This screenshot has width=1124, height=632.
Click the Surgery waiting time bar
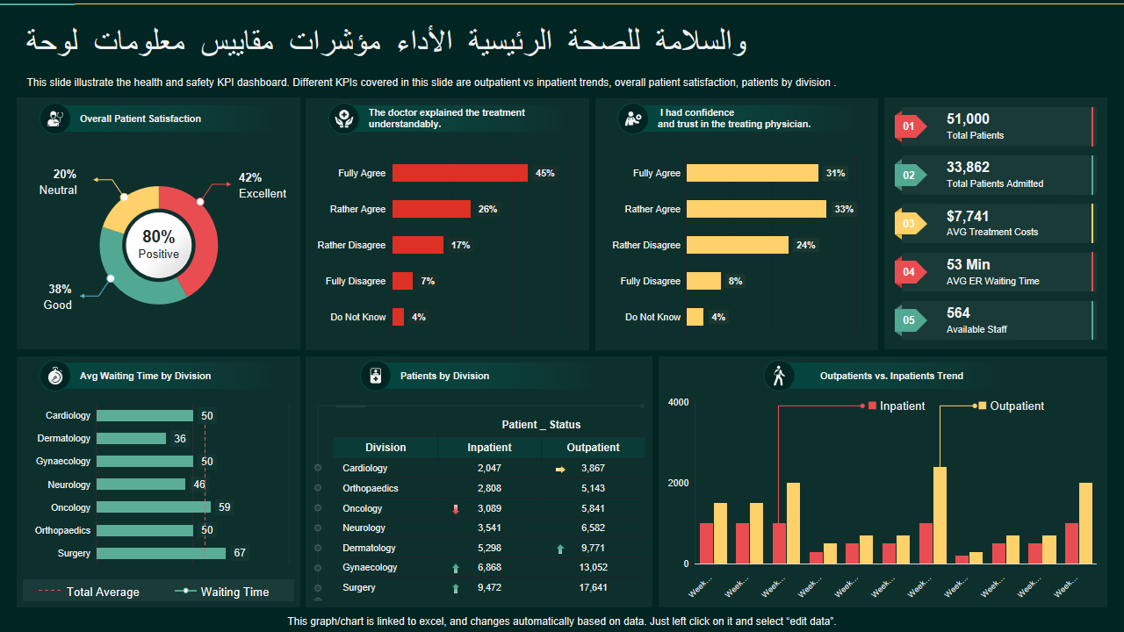pyautogui.click(x=162, y=553)
